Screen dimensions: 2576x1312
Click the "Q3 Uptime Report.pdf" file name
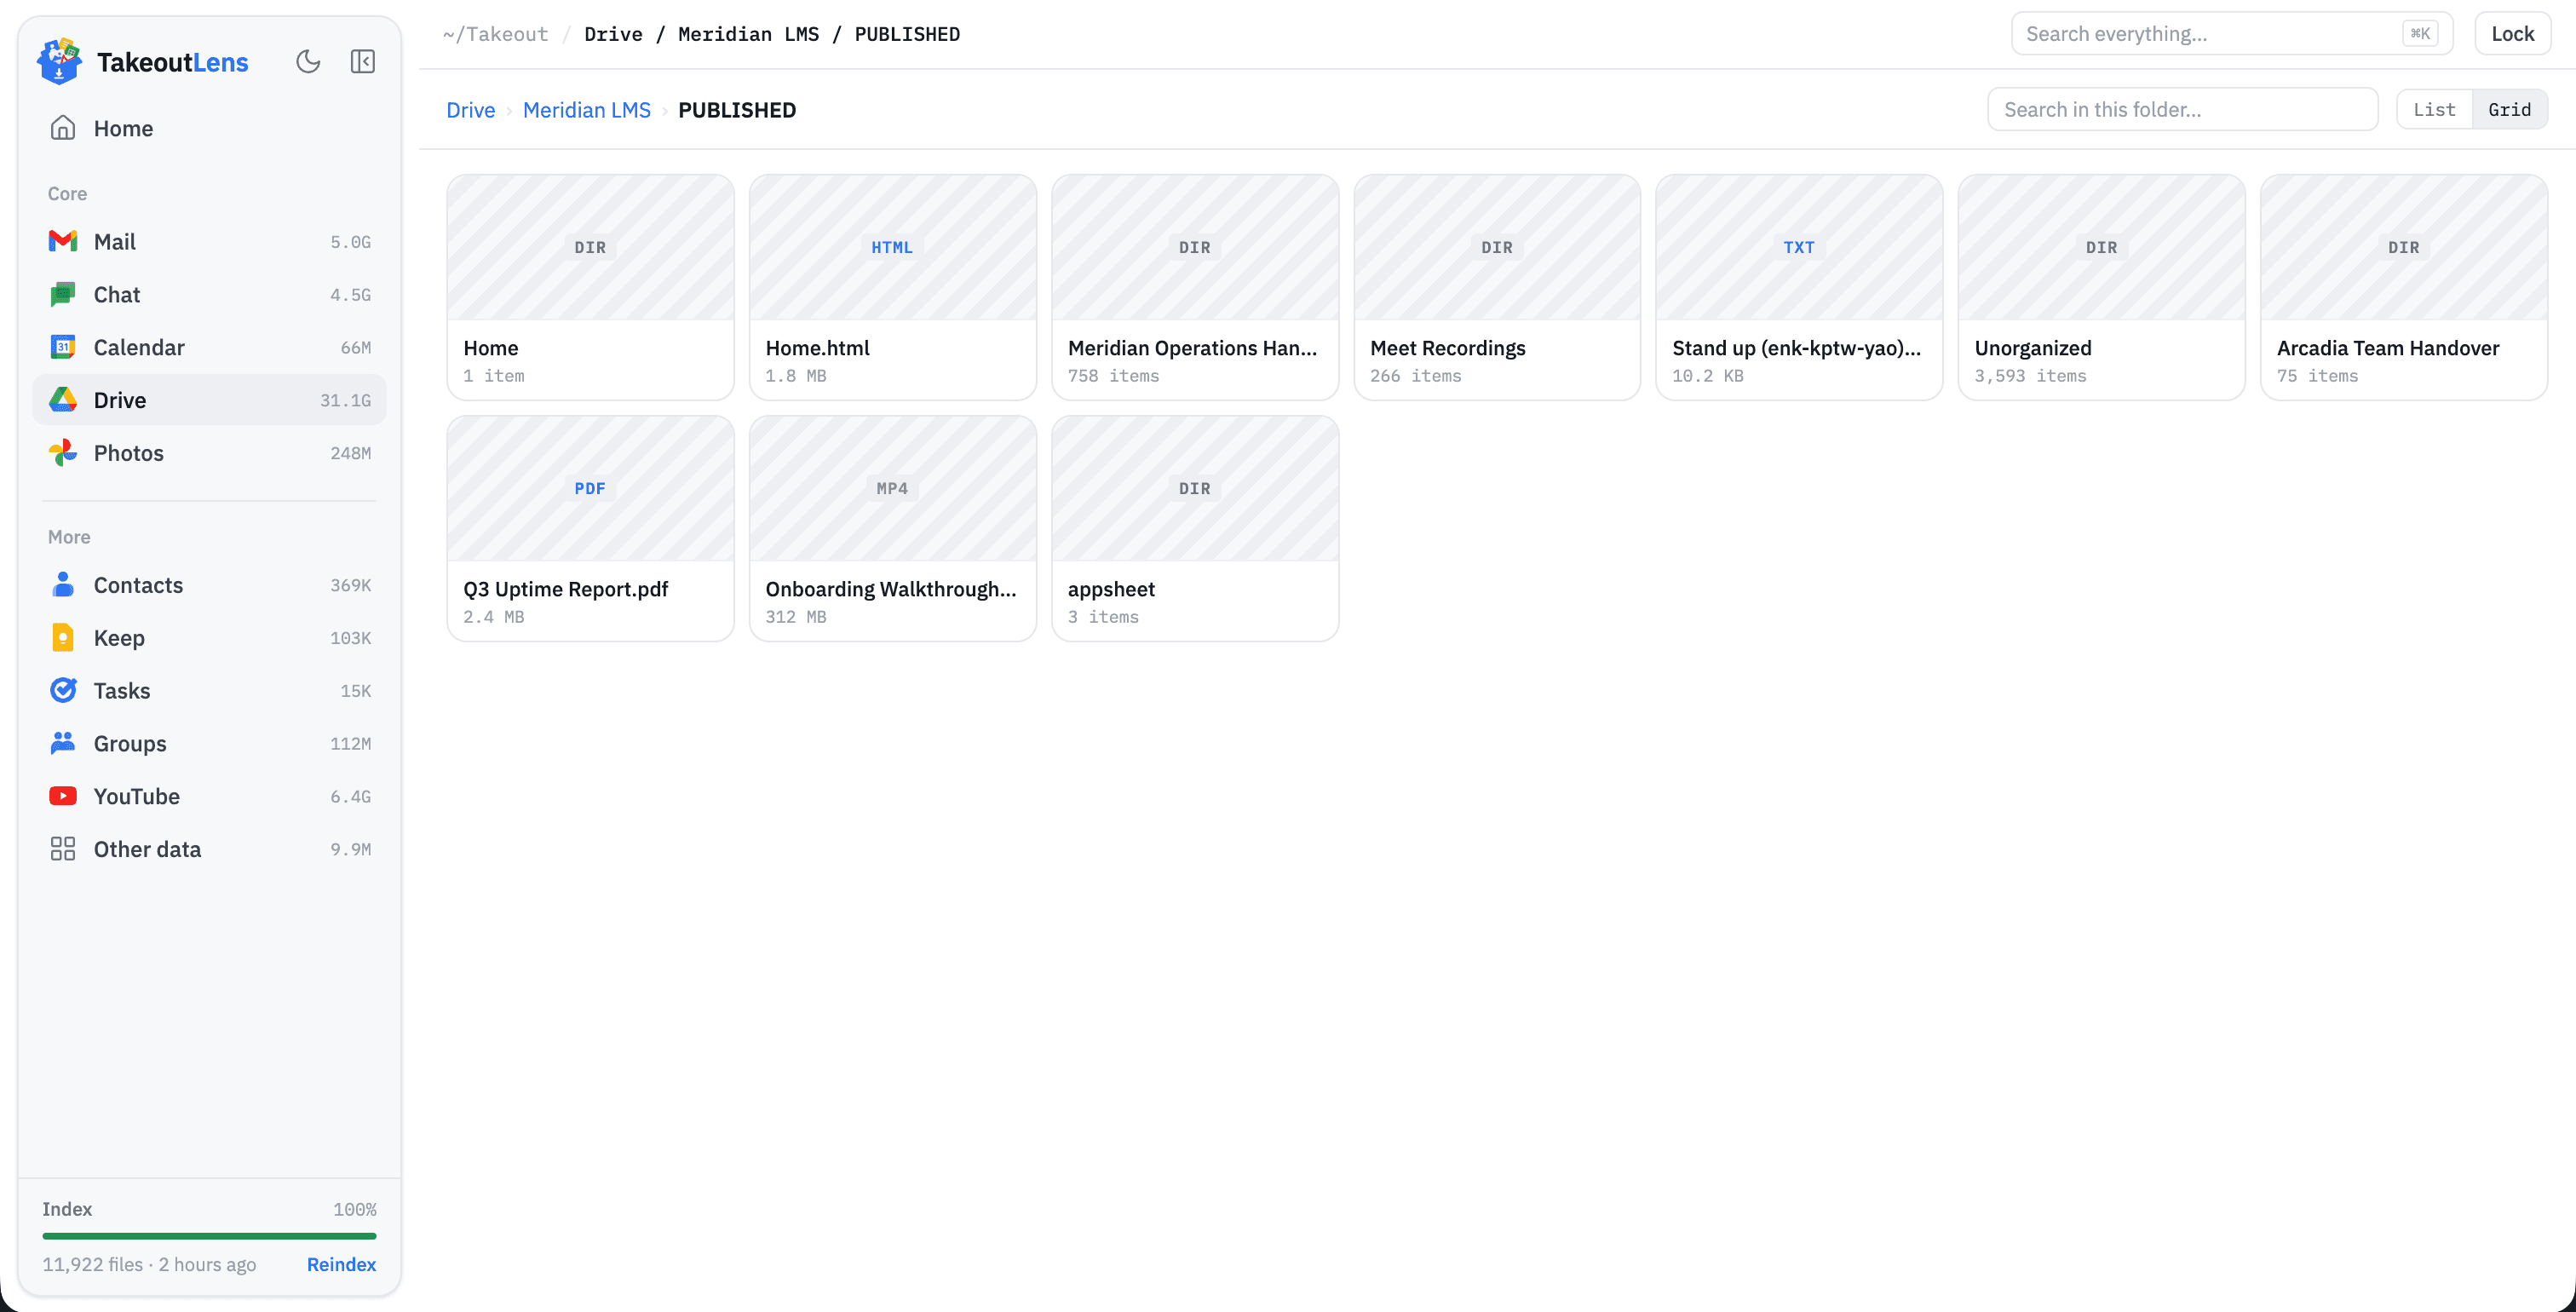[x=566, y=589]
